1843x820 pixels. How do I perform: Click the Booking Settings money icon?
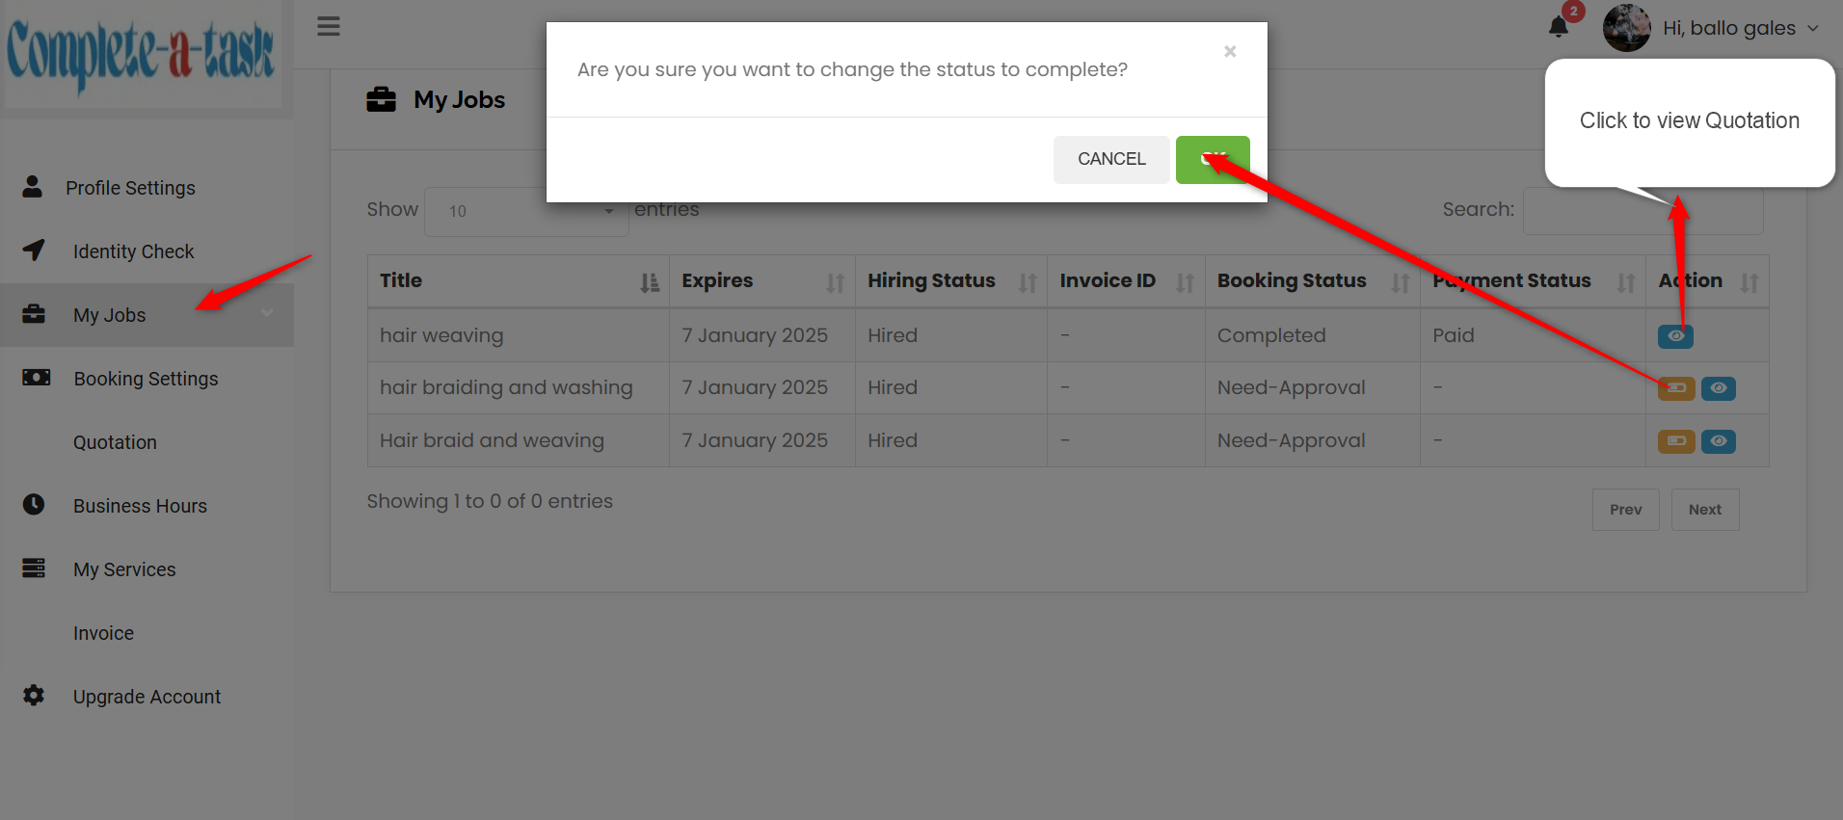tap(36, 377)
